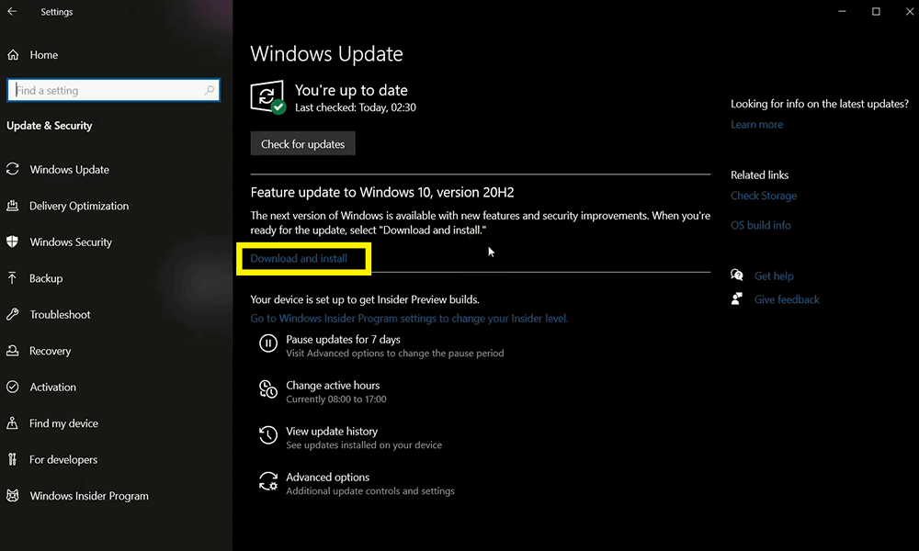Click "Currently 08:00 to 17:00" text

(335, 399)
